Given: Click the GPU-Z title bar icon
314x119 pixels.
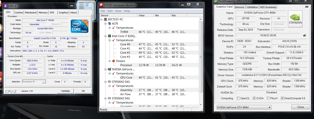Looking at the screenshot, I should point(216,1).
